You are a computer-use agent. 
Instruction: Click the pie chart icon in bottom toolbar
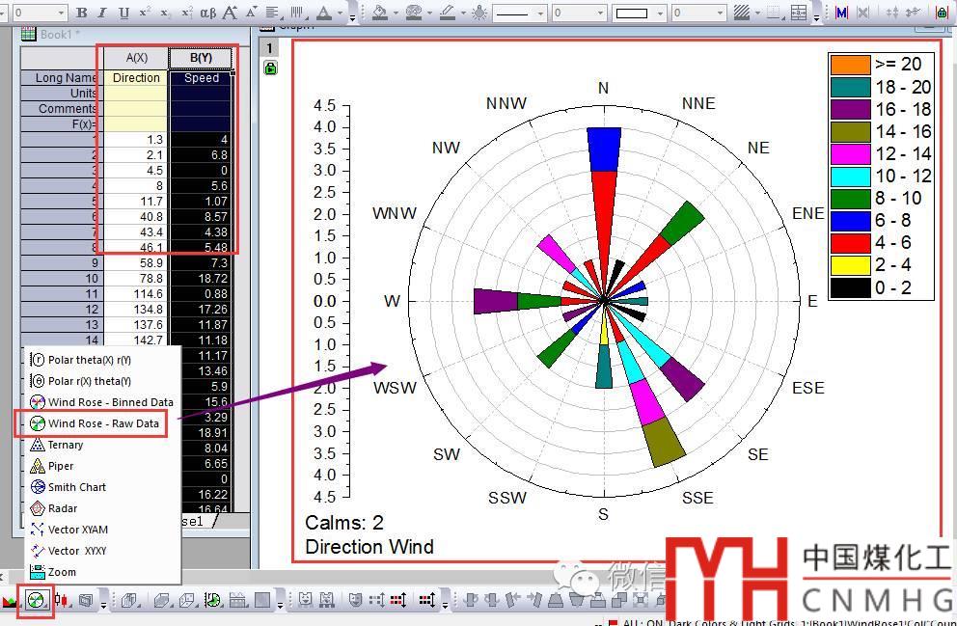coord(212,601)
